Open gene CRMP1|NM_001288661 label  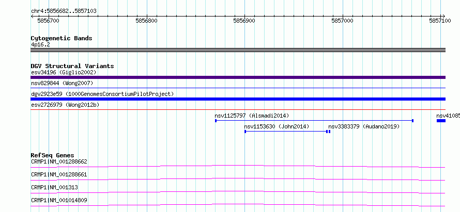click(x=59, y=174)
